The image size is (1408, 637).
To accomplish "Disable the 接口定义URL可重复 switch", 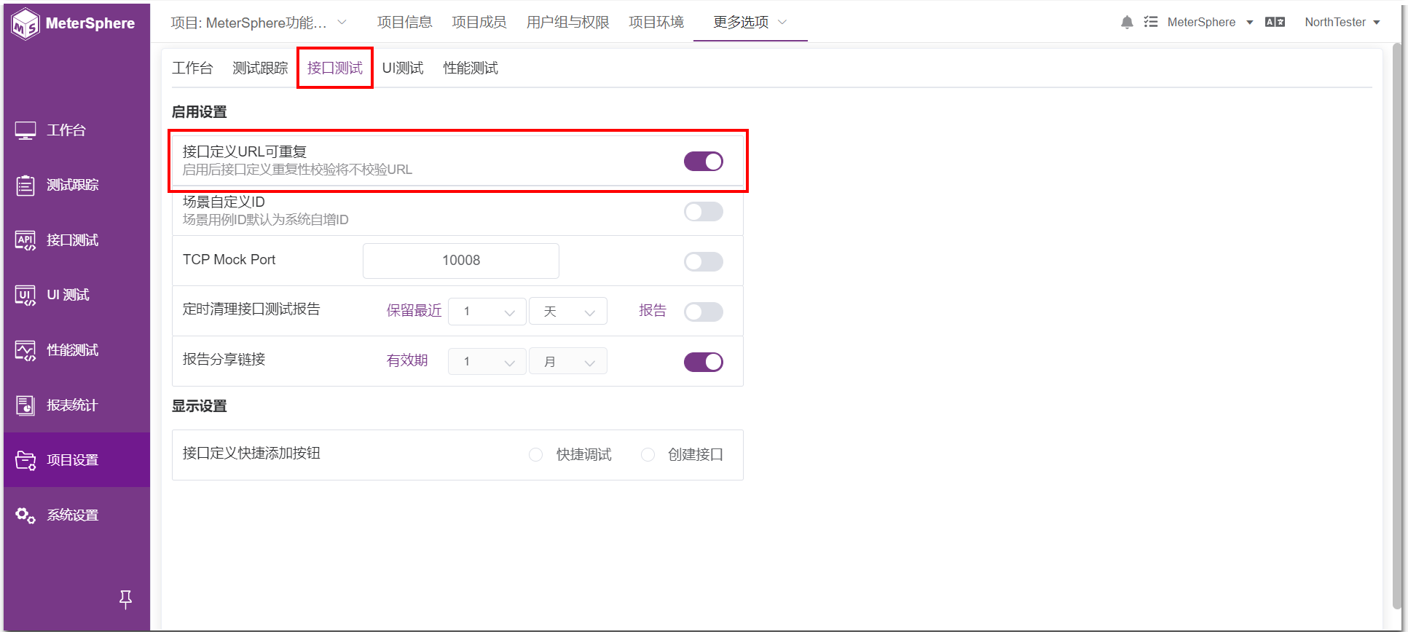I will pos(704,162).
